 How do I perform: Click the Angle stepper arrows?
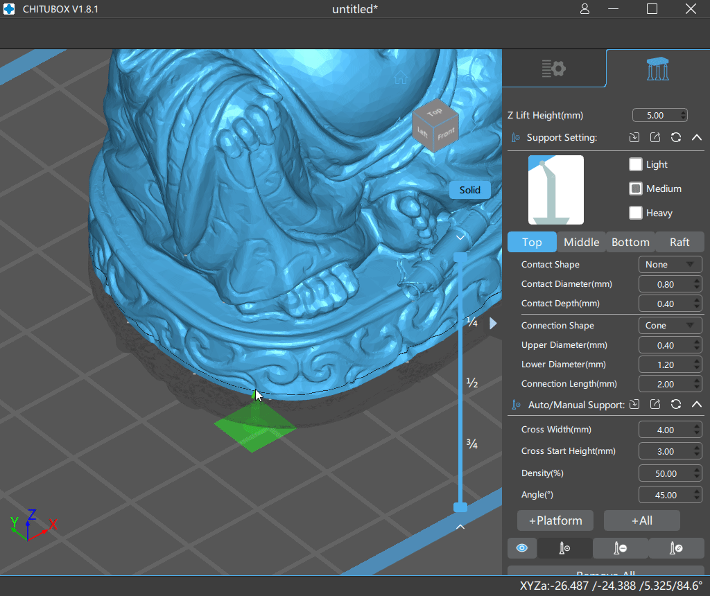click(697, 495)
